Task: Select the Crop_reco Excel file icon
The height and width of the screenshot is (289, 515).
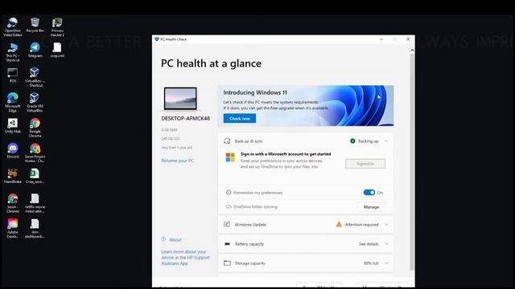Action: click(35, 176)
